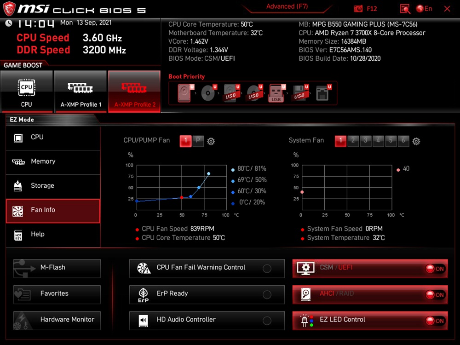Open the CPU info section
460x345 pixels.
click(x=53, y=137)
